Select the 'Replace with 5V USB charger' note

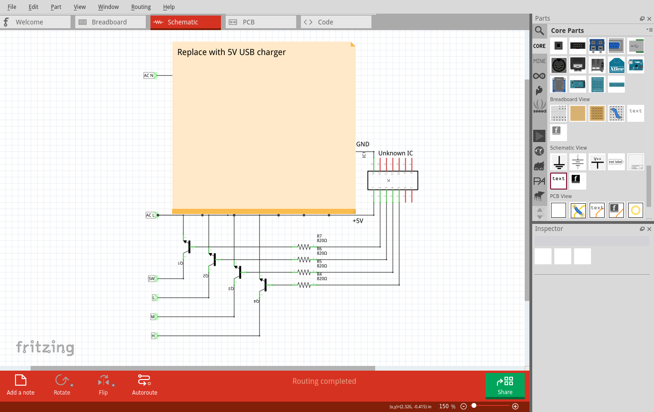coord(264,127)
